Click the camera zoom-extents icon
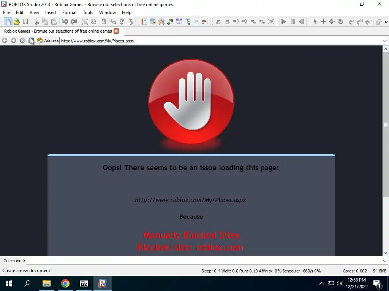The image size is (389, 291). click(x=271, y=22)
